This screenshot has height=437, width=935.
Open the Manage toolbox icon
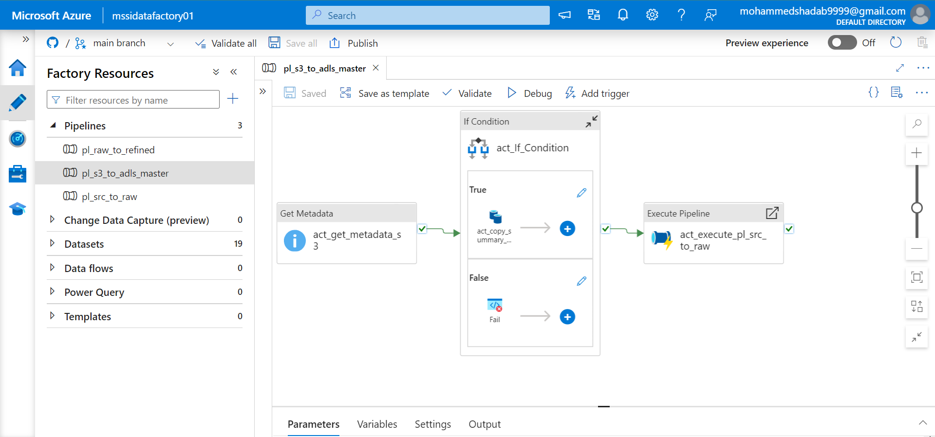pyautogui.click(x=18, y=174)
